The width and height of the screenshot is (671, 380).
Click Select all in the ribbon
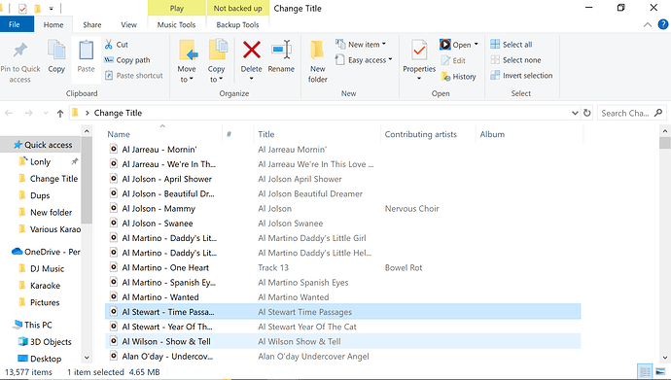click(x=512, y=45)
